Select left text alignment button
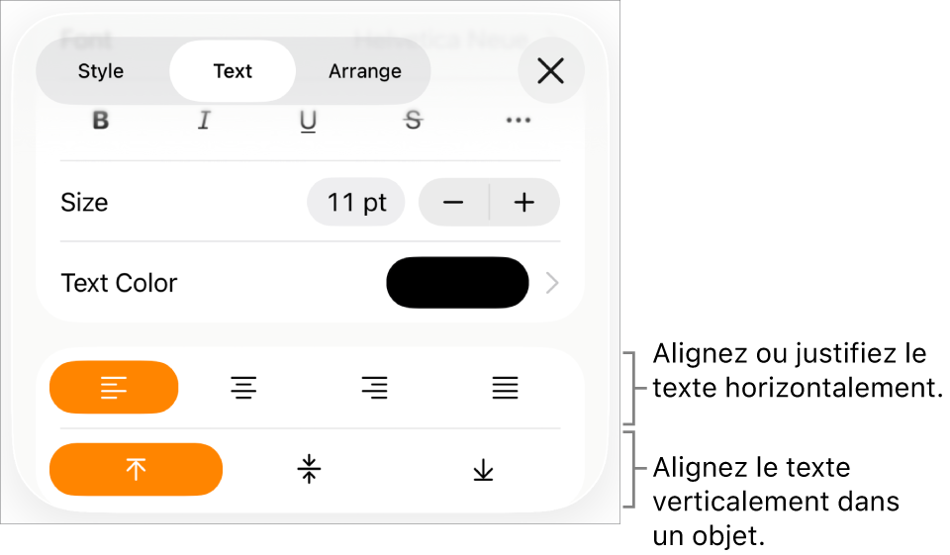 [114, 387]
